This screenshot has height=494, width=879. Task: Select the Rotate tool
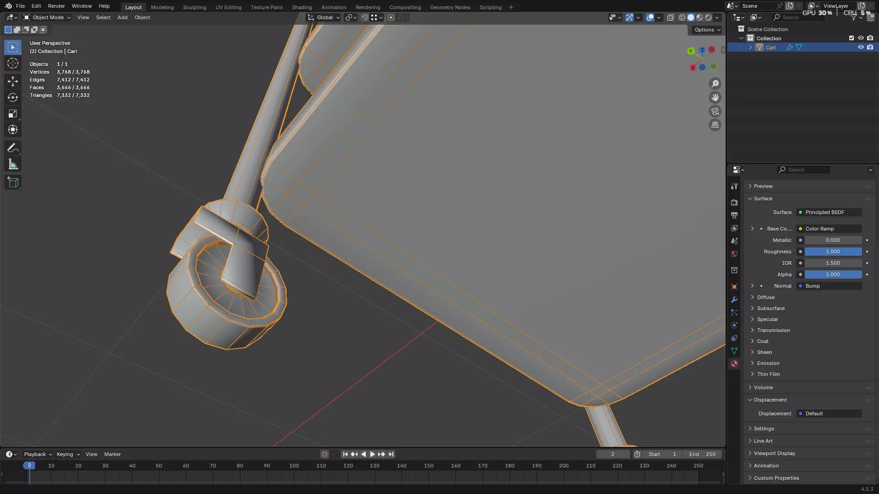coord(13,97)
